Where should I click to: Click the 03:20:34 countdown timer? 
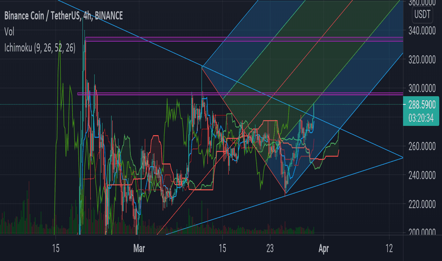421,118
